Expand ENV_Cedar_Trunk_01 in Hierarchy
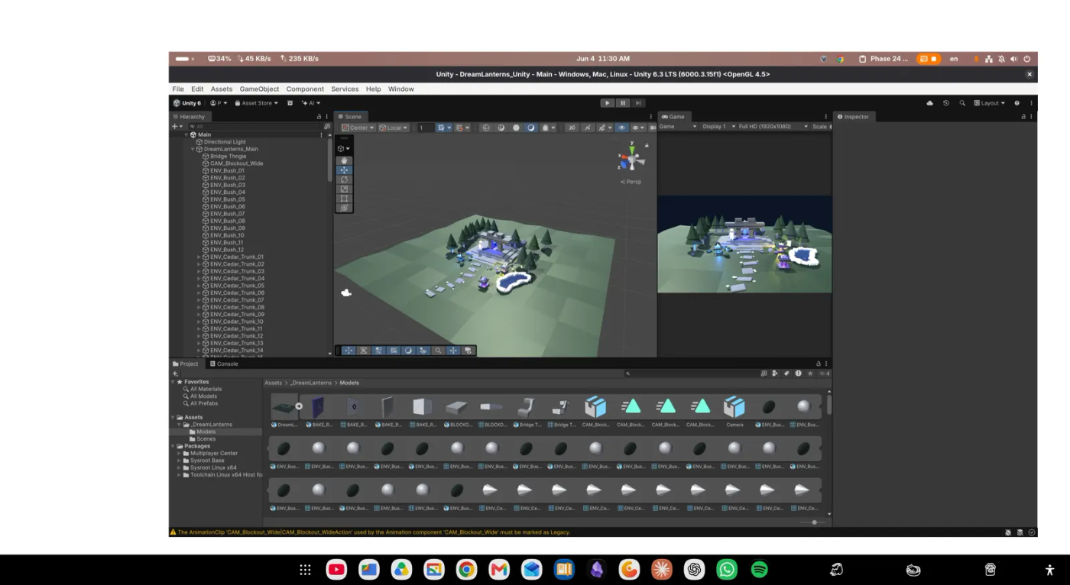 [199, 257]
